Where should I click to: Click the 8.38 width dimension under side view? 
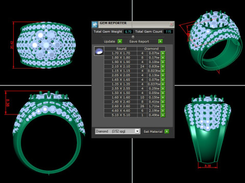click(208, 166)
